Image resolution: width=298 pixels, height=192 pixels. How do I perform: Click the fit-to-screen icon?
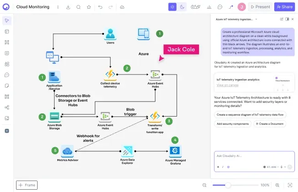[290, 185]
